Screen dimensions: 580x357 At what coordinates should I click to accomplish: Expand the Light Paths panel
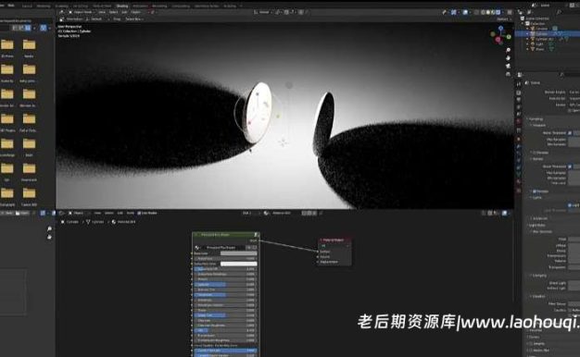click(x=536, y=225)
